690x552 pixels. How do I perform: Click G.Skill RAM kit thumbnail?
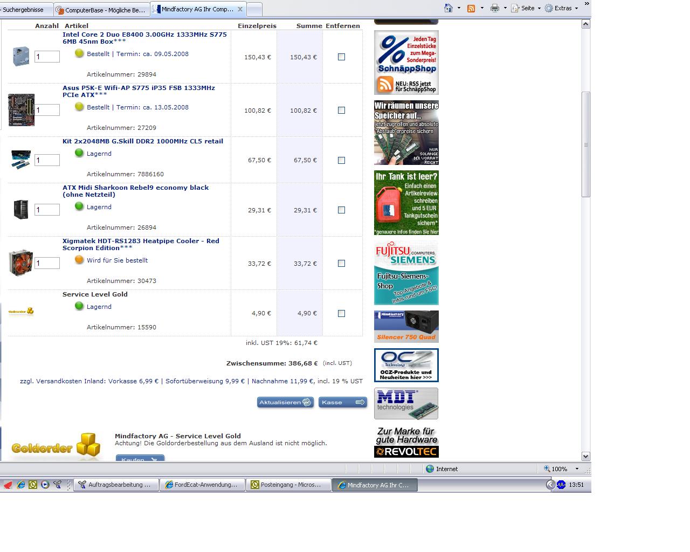[x=21, y=160]
